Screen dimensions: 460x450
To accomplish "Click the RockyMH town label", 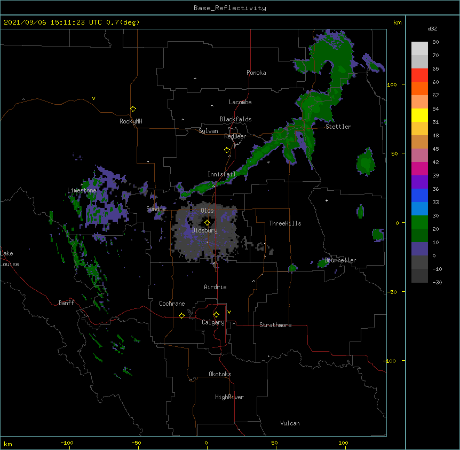I will coord(131,121).
